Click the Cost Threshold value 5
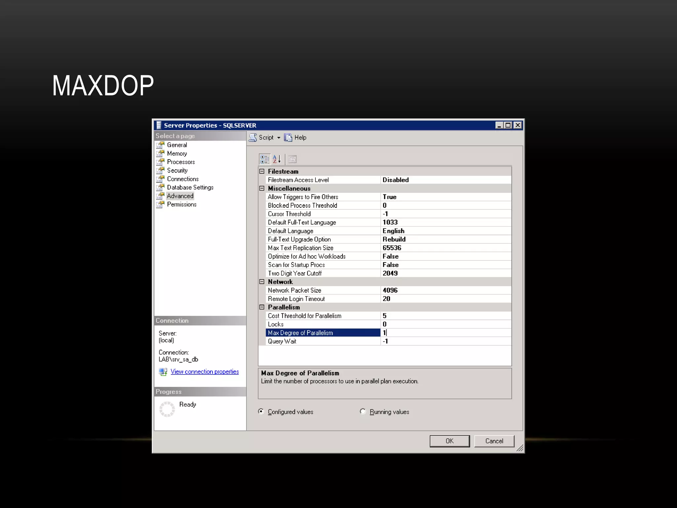This screenshot has width=677, height=508. click(x=384, y=316)
